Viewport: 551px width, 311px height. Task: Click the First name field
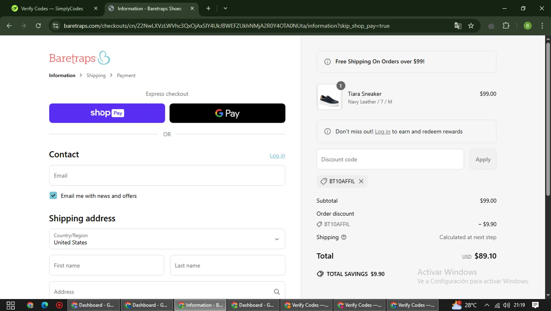(x=107, y=265)
